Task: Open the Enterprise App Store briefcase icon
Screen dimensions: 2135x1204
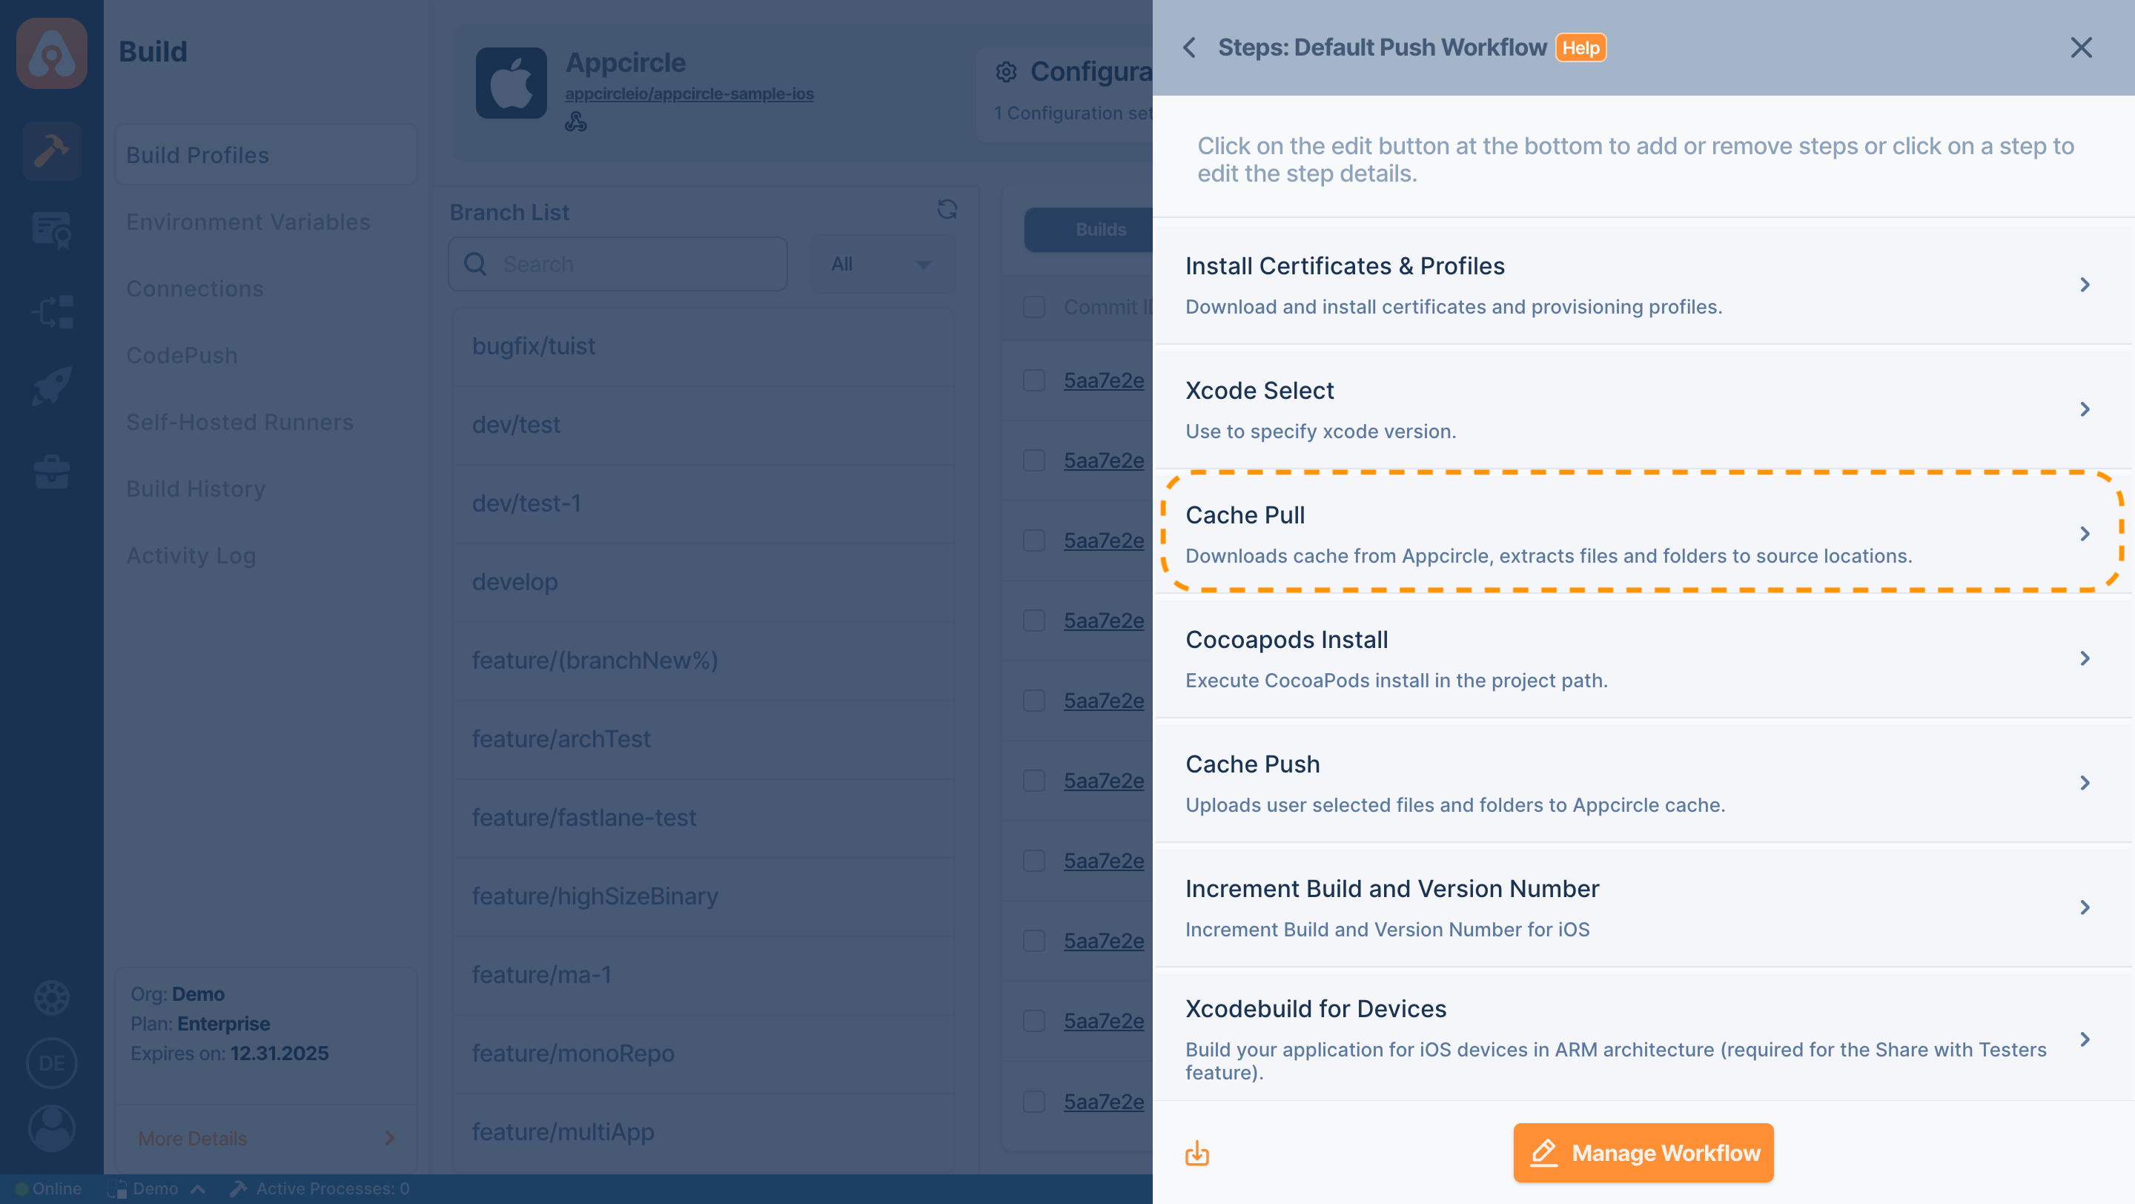Action: pyautogui.click(x=51, y=471)
